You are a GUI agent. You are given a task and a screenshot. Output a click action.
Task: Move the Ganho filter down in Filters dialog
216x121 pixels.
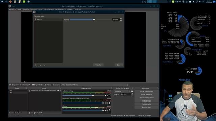point(44,65)
